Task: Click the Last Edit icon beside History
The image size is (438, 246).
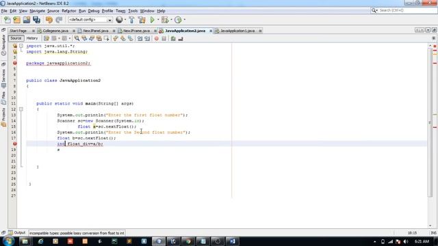Action: (x=47, y=38)
